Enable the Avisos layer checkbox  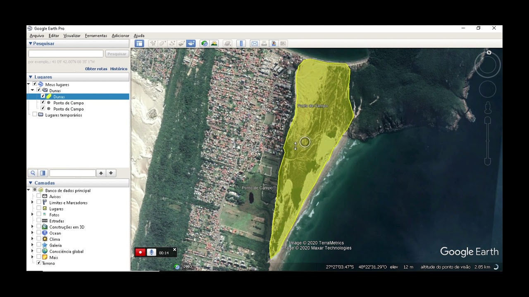pyautogui.click(x=39, y=196)
